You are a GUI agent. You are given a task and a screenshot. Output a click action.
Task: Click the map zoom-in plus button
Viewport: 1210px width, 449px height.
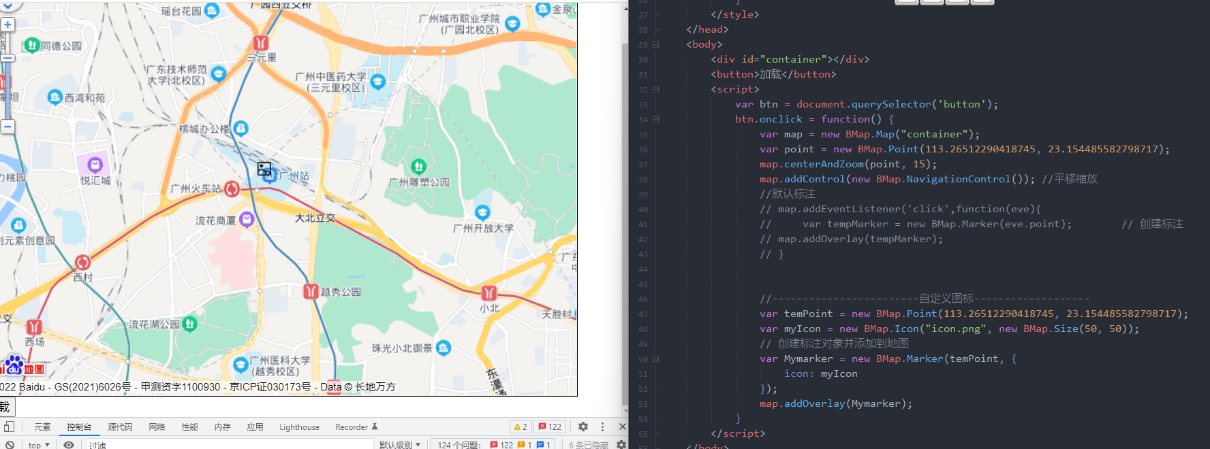(x=7, y=25)
